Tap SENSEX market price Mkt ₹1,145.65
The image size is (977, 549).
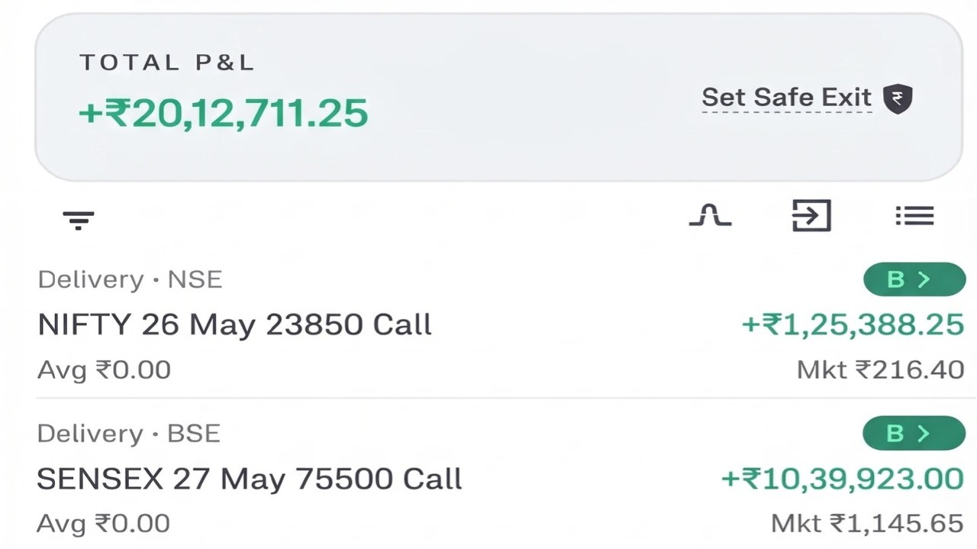click(x=868, y=524)
